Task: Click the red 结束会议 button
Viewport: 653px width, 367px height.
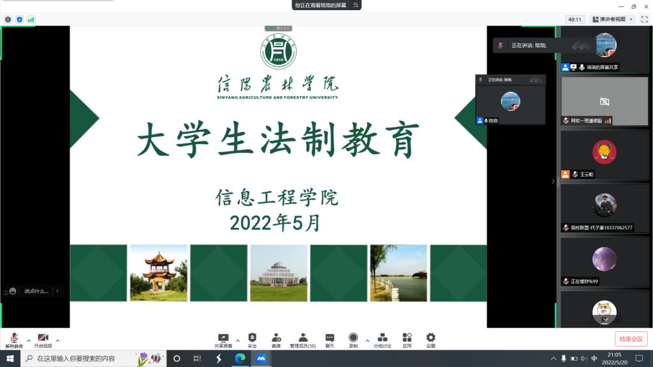Action: pos(631,339)
